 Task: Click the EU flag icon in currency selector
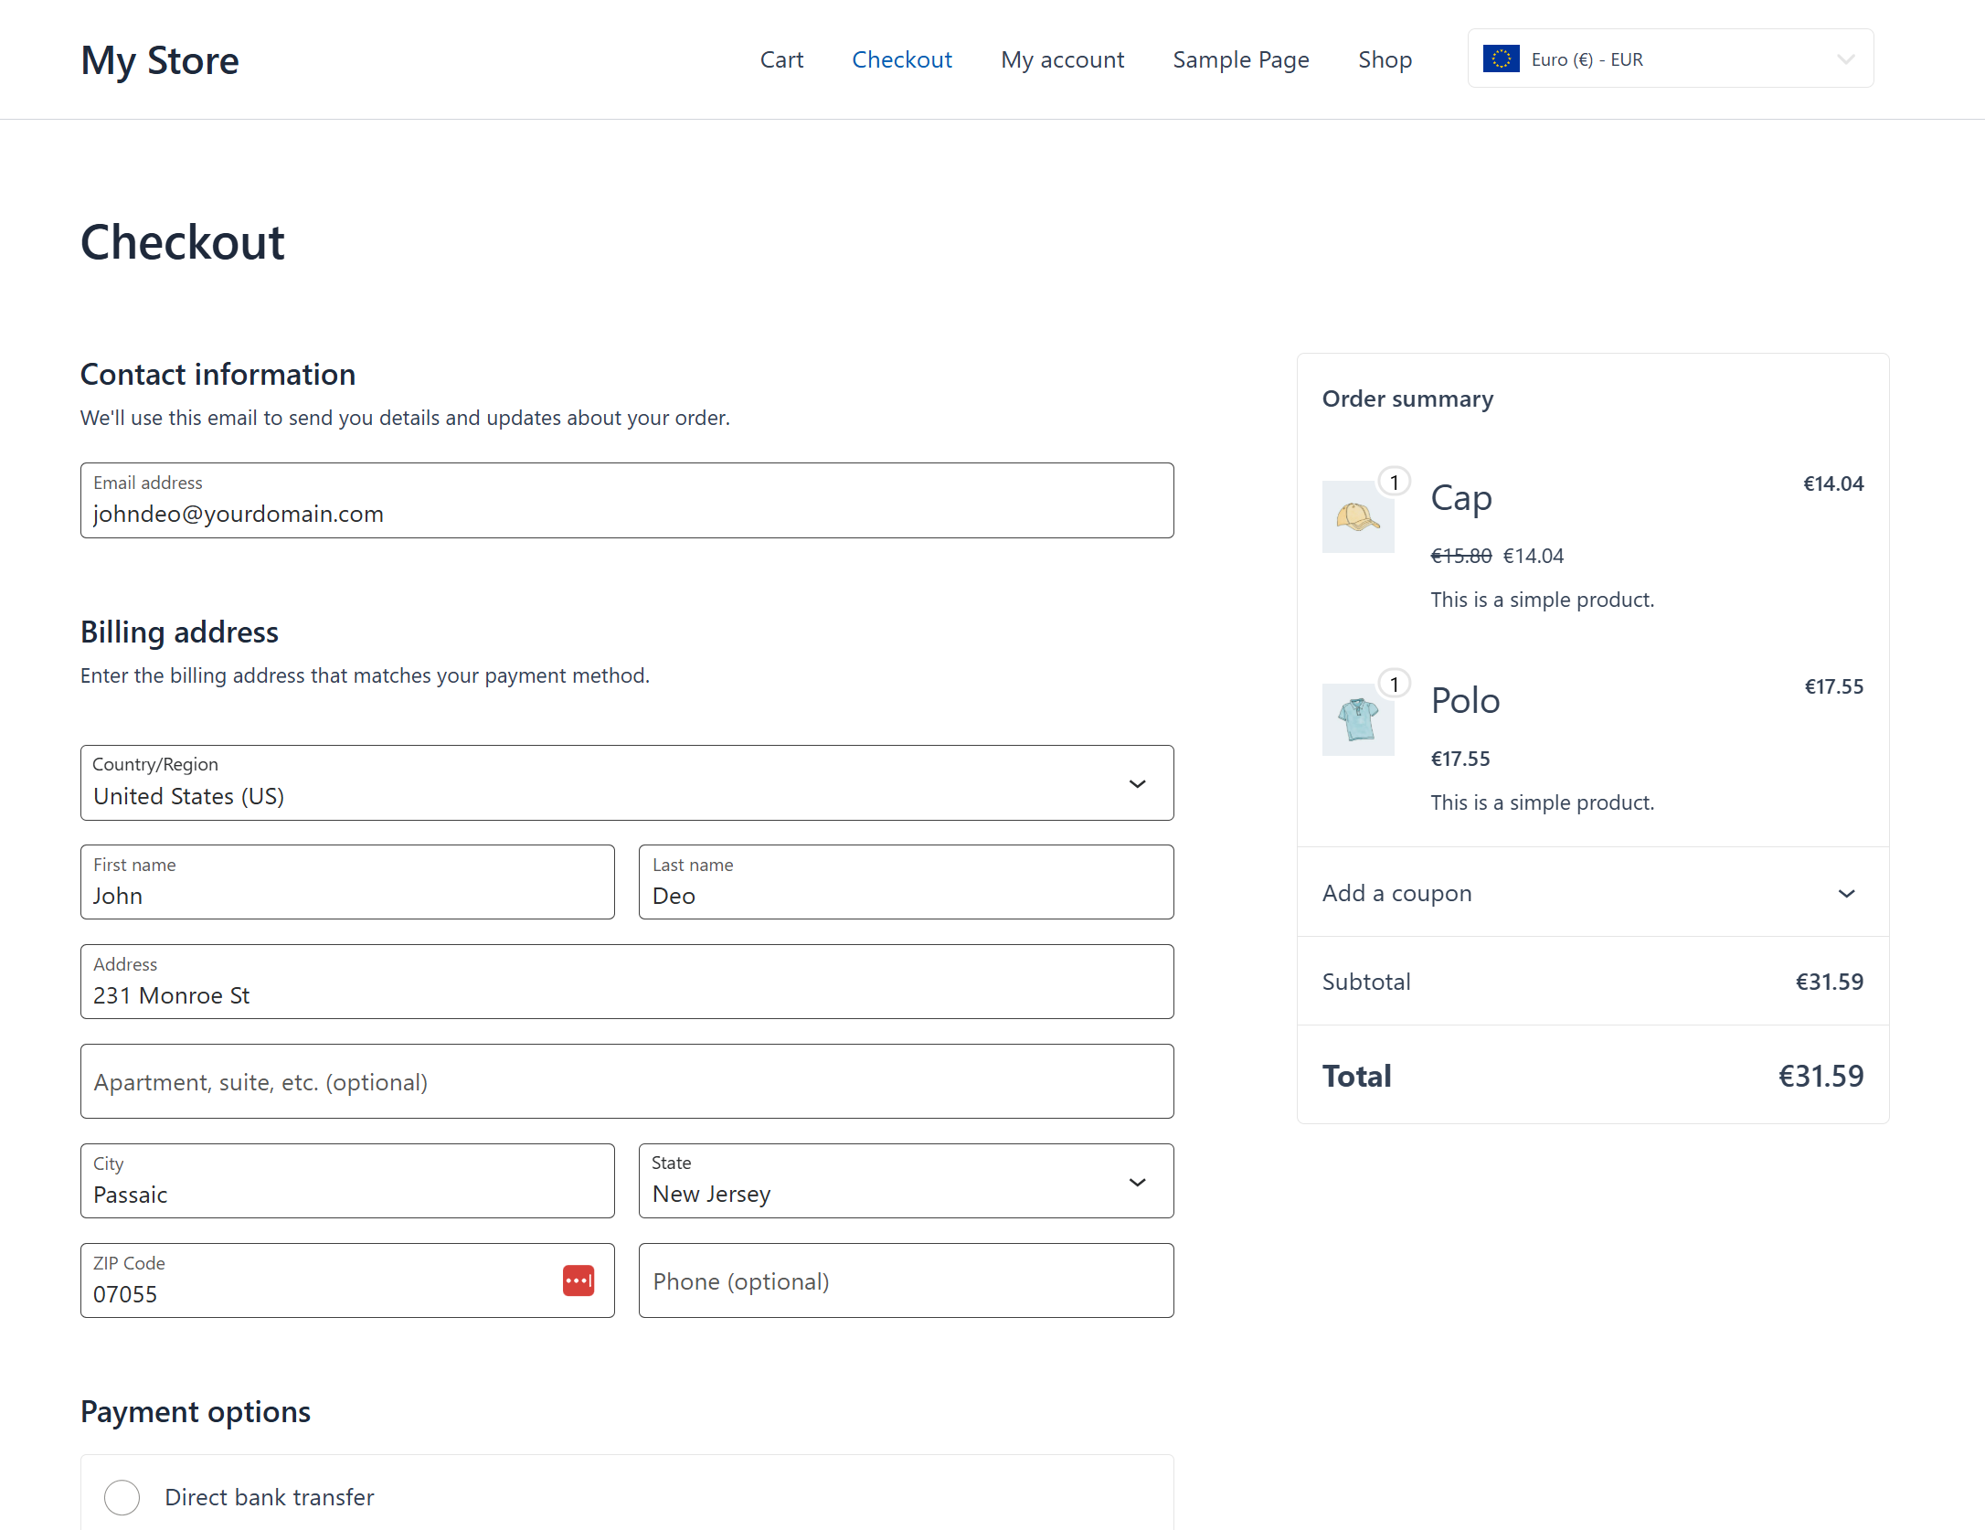(x=1501, y=59)
